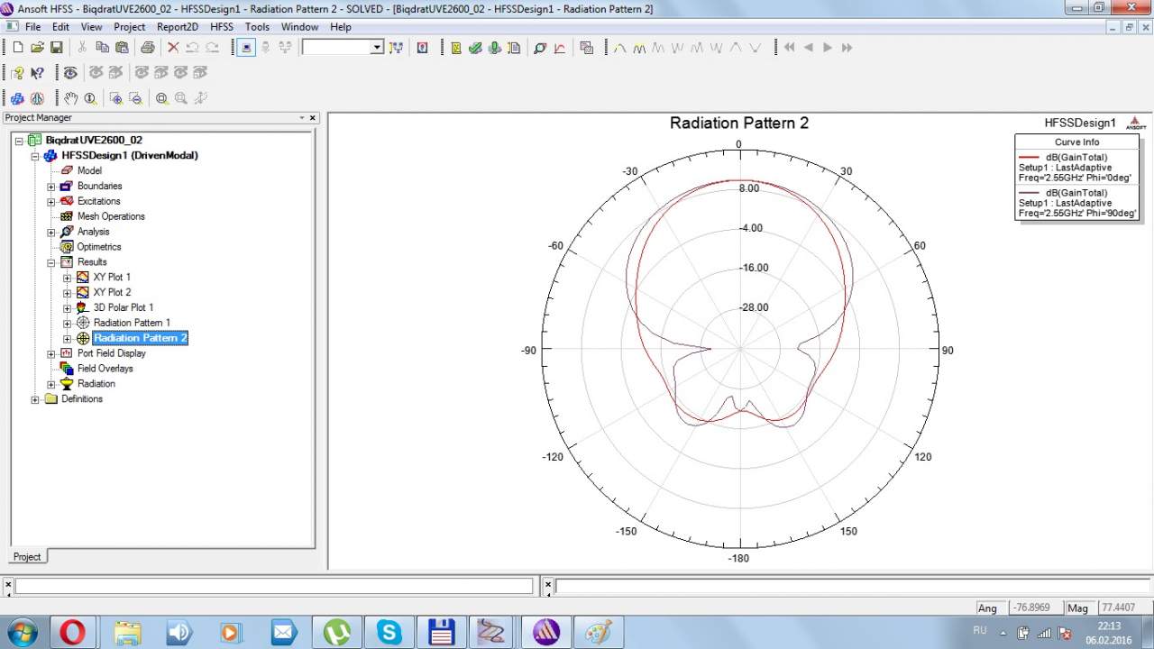The image size is (1154, 649).
Task: Click the Paste clipboard toolbar icon
Action: coord(120,48)
